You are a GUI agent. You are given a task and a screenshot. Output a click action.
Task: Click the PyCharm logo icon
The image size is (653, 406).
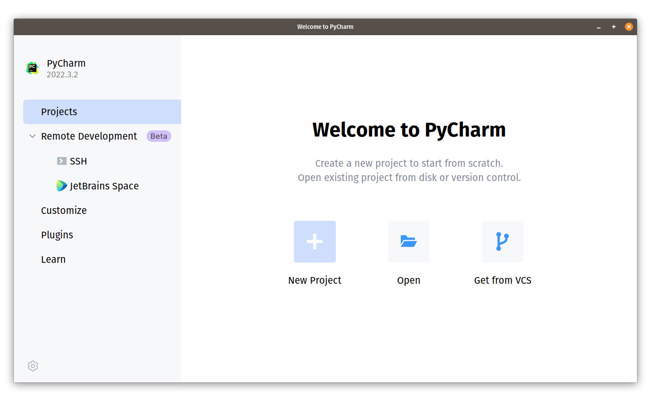[x=32, y=68]
